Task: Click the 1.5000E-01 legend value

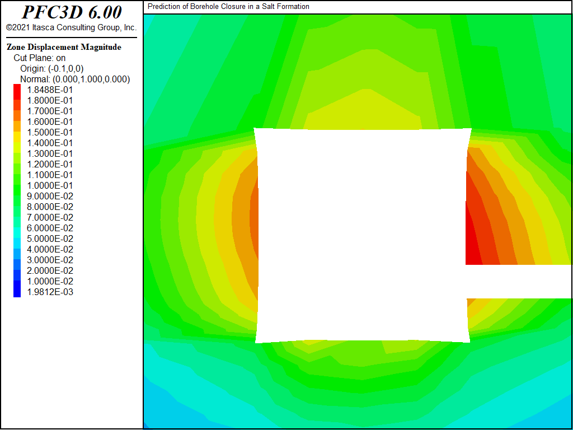Action: [50, 132]
